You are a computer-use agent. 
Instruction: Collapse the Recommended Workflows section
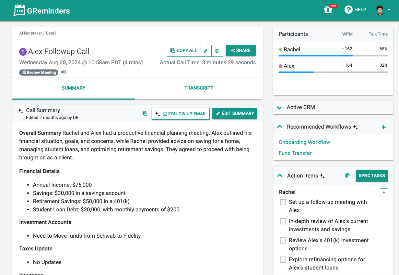[x=279, y=127]
